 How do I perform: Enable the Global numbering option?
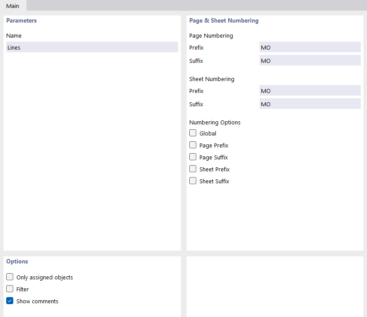click(x=193, y=133)
